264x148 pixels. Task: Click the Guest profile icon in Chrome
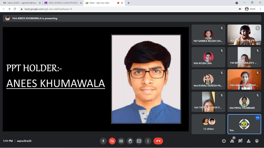pyautogui.click(x=250, y=9)
